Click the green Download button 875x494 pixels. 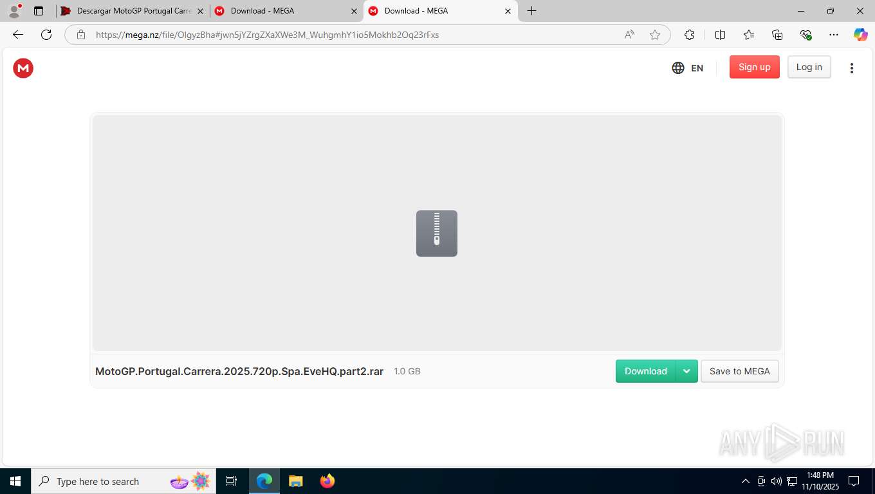645,371
